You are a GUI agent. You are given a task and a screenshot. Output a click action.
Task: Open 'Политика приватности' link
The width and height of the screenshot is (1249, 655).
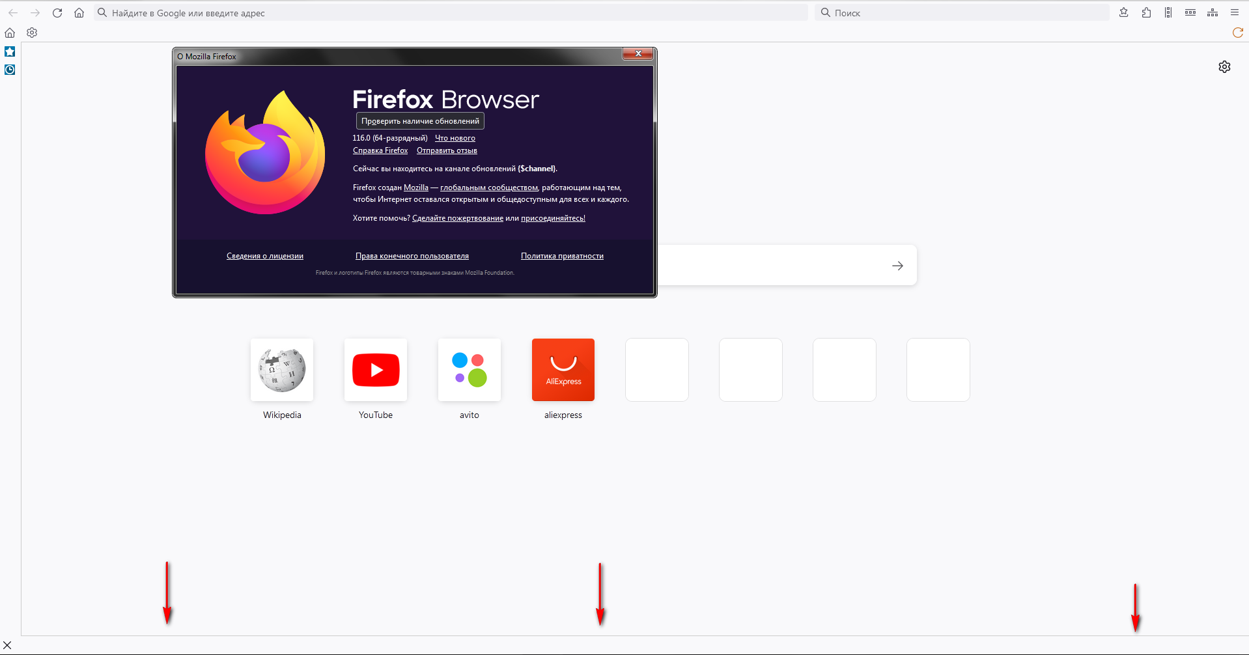coord(562,256)
